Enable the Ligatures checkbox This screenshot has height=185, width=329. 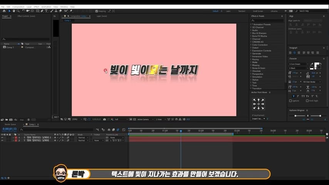pos(290,101)
